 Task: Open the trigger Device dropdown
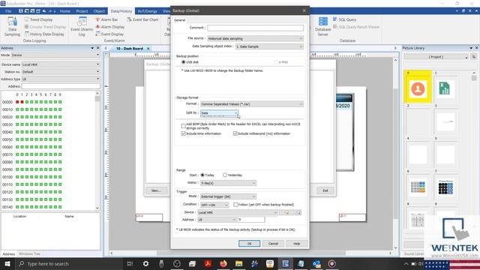(238, 212)
